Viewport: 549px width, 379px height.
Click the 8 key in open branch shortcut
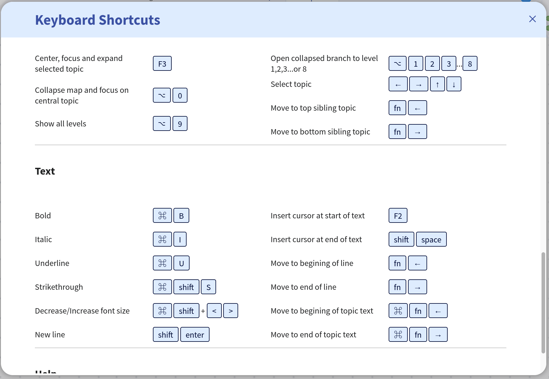point(470,64)
